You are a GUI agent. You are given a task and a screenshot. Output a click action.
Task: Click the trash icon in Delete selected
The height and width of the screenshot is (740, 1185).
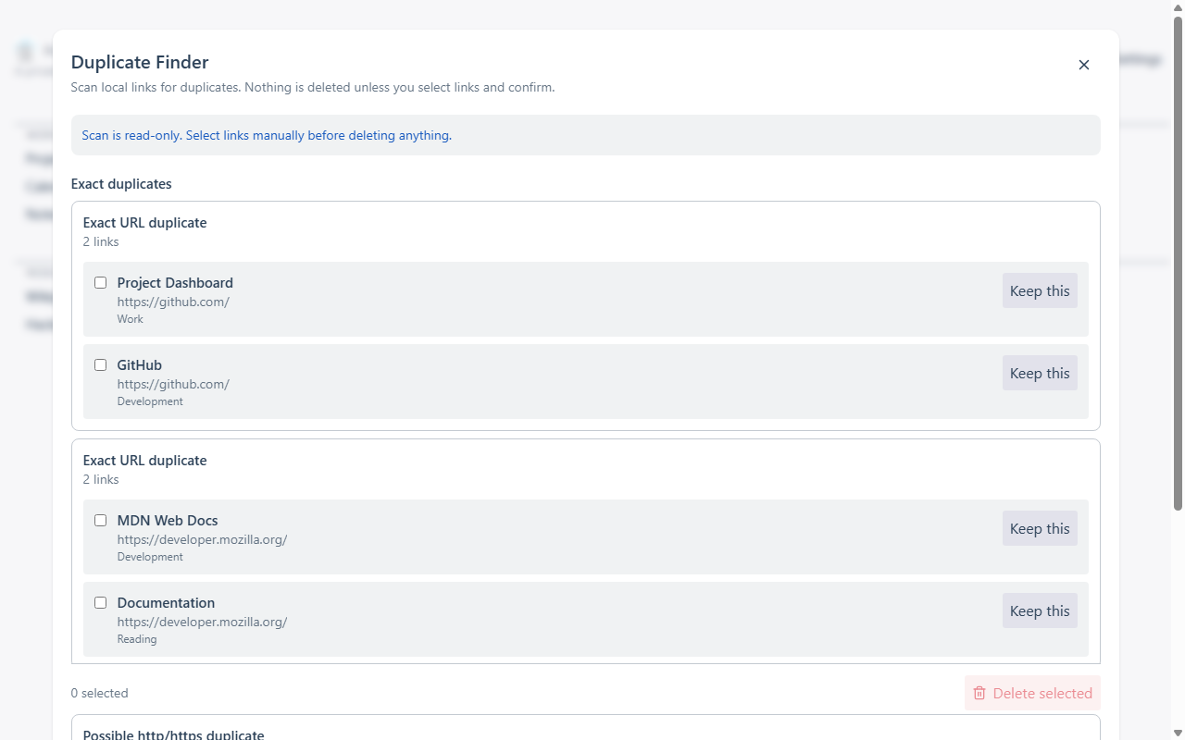[979, 693]
